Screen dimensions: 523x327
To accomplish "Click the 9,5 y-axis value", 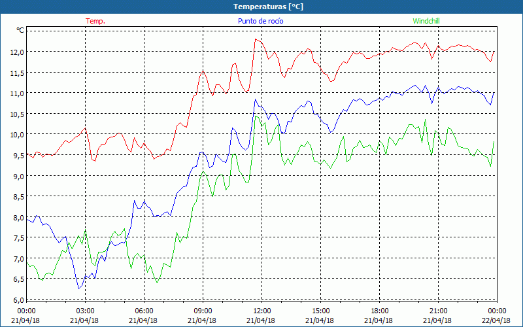I will pyautogui.click(x=19, y=156).
